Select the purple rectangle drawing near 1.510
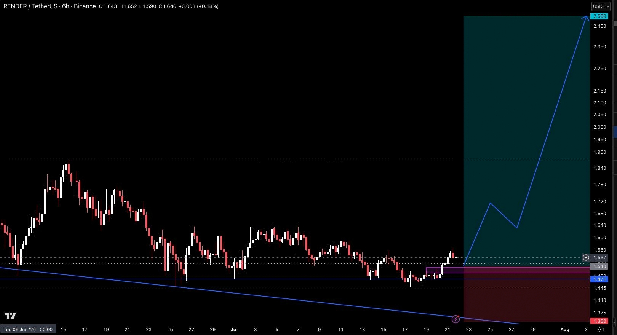The image size is (617, 335). point(508,270)
